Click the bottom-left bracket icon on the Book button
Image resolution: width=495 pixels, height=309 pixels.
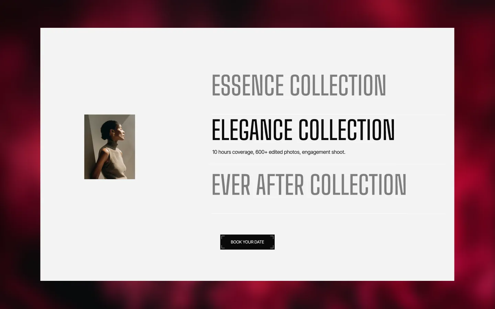point(223,247)
